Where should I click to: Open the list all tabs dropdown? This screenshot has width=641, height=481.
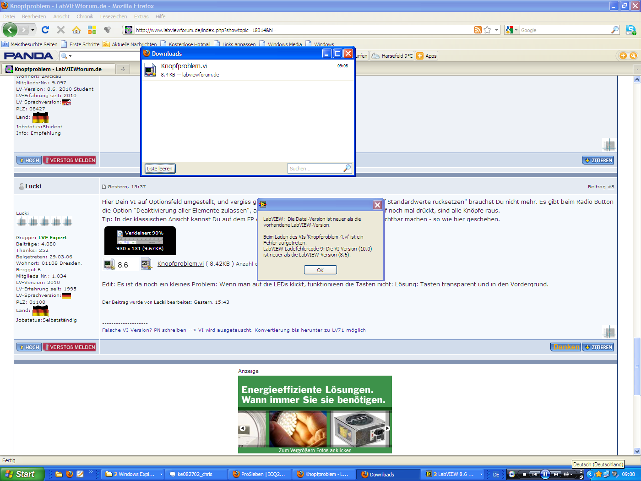pos(637,69)
